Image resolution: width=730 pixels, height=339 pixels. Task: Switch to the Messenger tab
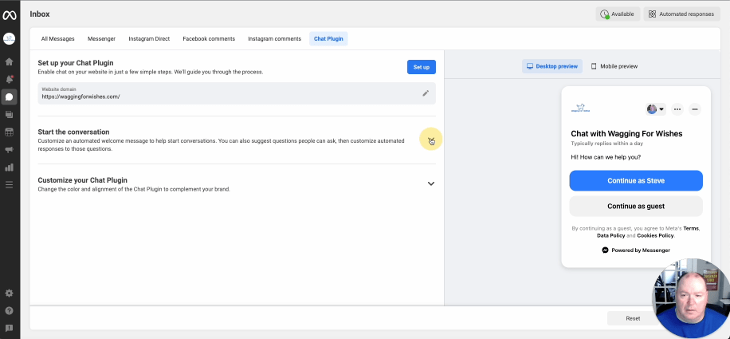pos(101,38)
